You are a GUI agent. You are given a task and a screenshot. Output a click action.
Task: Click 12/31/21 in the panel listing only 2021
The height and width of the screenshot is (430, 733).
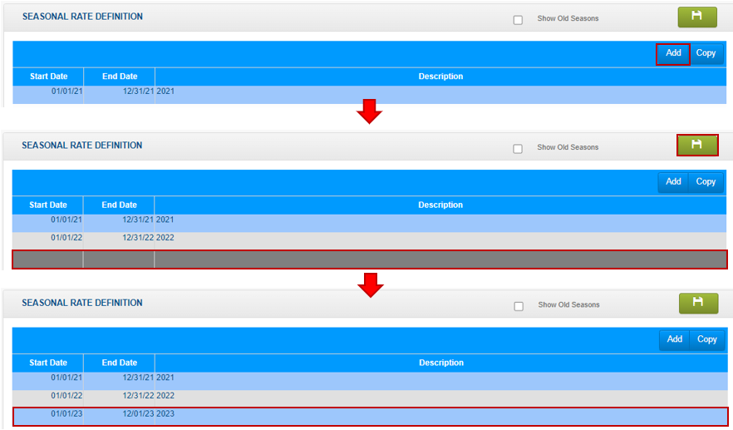point(138,91)
